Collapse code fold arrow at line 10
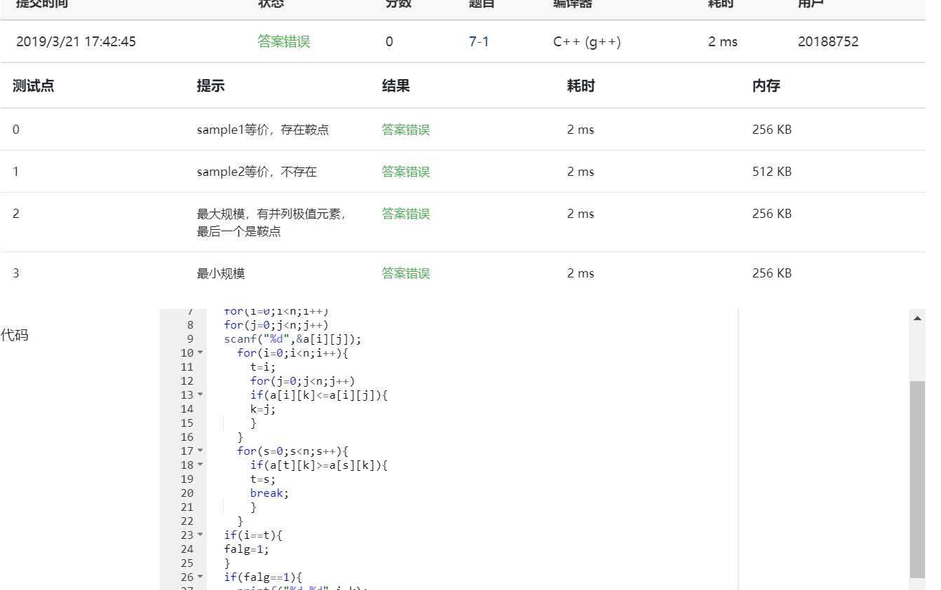Screen dimensions: 941x590 (x=200, y=352)
